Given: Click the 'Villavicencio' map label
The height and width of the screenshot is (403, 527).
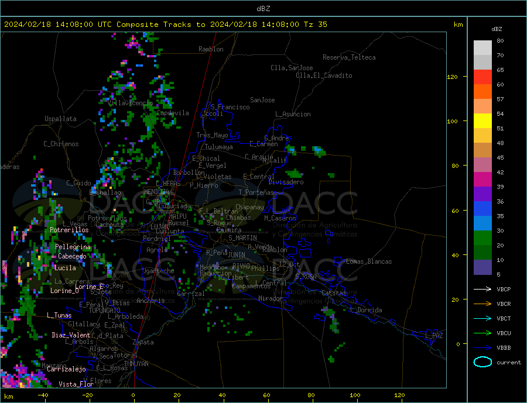Looking at the screenshot, I should 130,103.
